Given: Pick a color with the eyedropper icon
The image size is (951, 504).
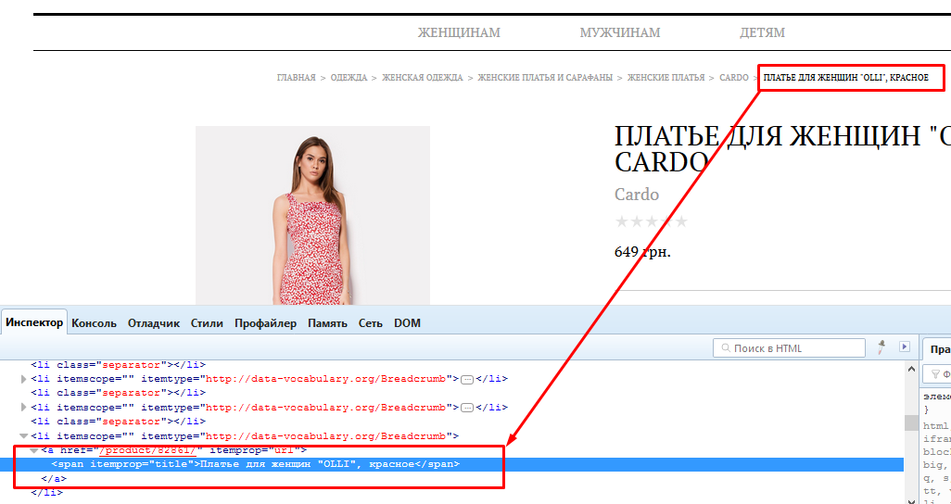Looking at the screenshot, I should (x=881, y=347).
